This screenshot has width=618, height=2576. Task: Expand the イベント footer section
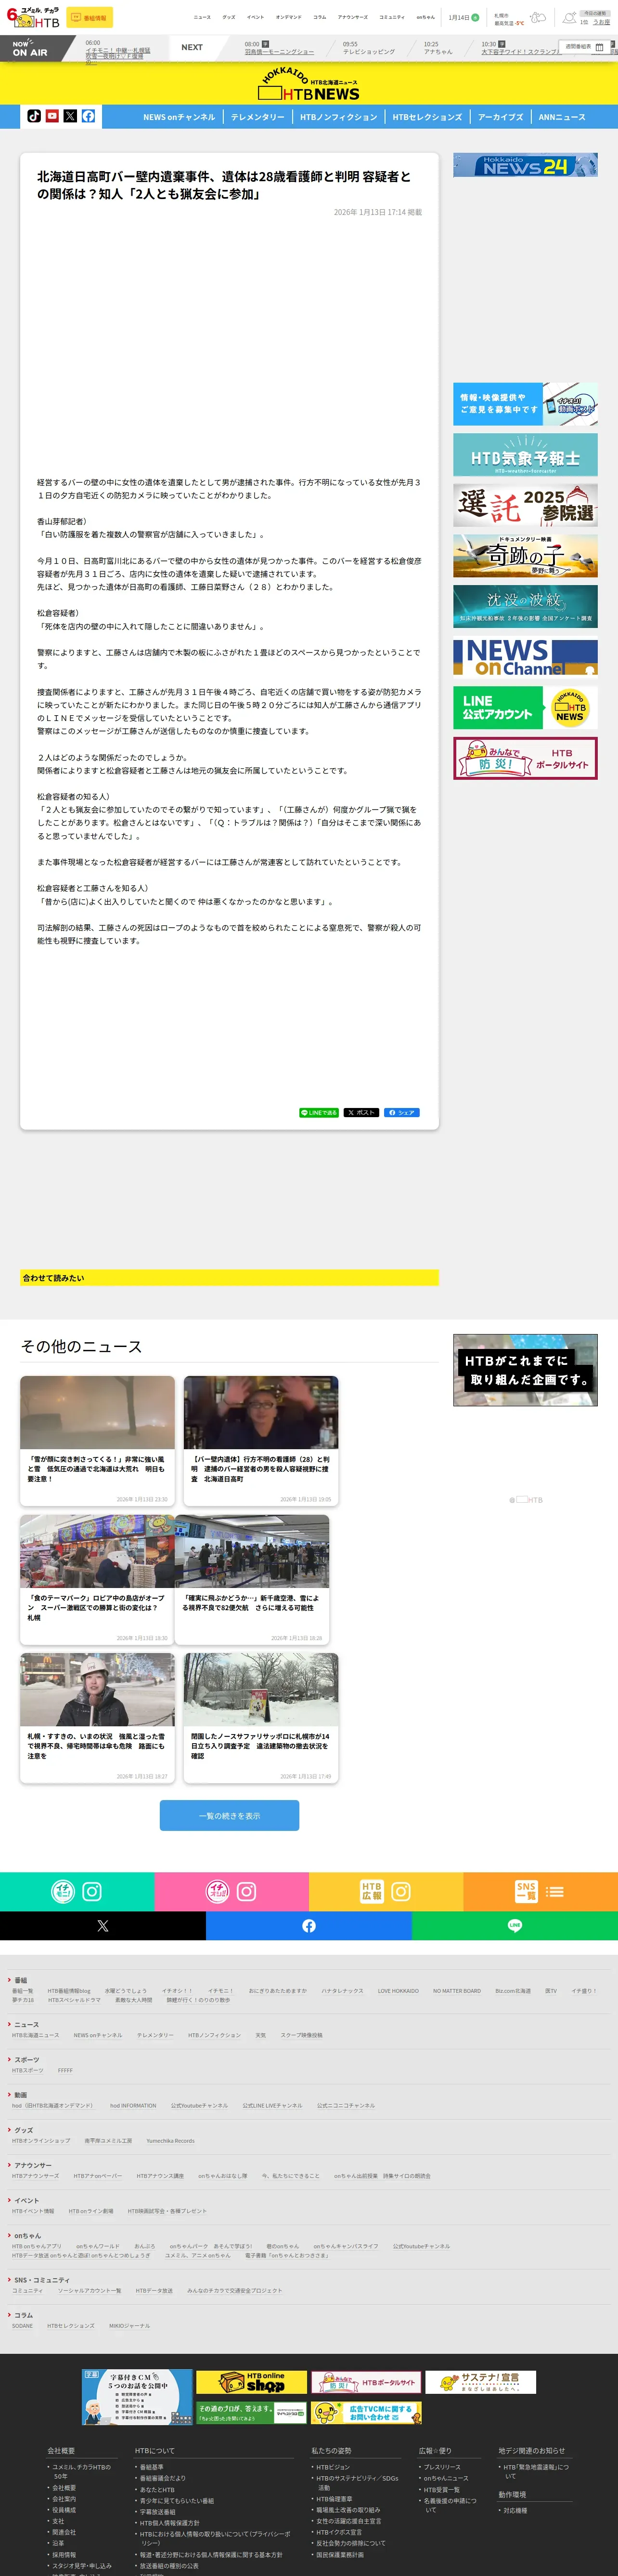pyautogui.click(x=26, y=2200)
